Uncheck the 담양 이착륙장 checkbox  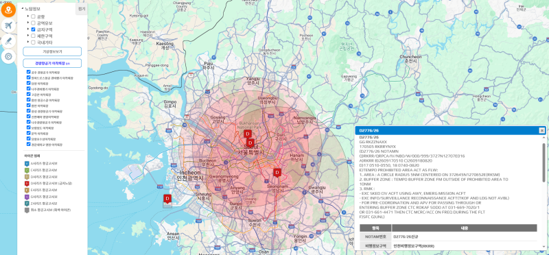[x=28, y=83]
